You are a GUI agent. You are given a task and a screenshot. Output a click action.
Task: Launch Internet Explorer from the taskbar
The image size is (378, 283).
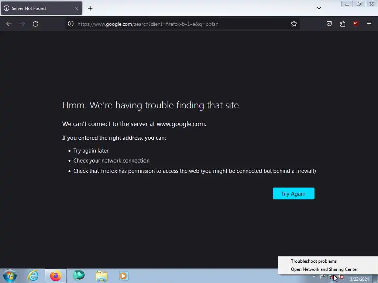point(33,276)
